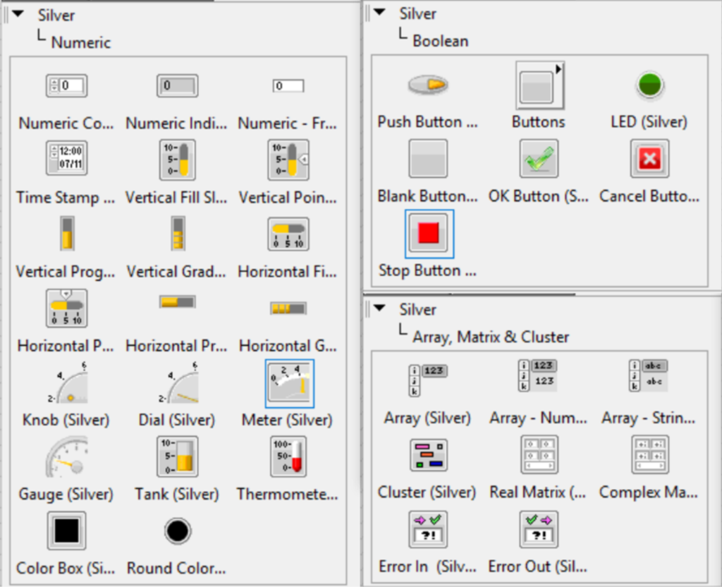The image size is (722, 587).
Task: Select the Cluster (Silver) icon
Action: coord(427,455)
